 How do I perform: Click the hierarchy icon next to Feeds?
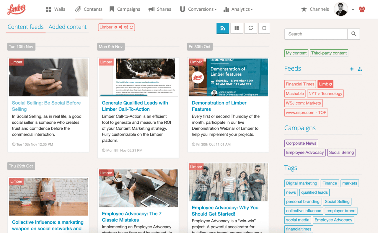pos(360,69)
